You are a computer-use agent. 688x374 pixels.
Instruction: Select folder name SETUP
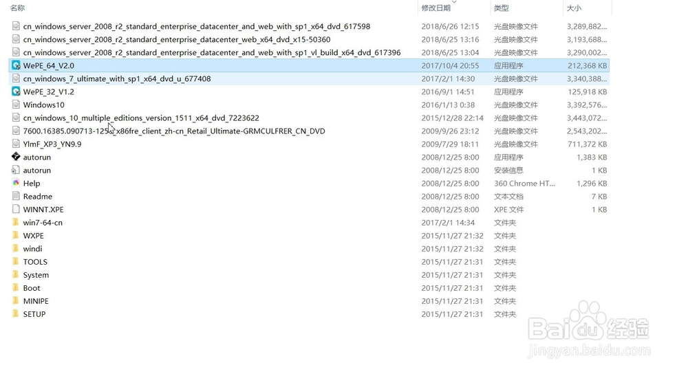34,314
